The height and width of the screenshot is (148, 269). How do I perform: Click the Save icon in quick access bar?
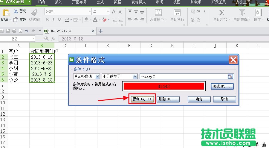(8, 31)
